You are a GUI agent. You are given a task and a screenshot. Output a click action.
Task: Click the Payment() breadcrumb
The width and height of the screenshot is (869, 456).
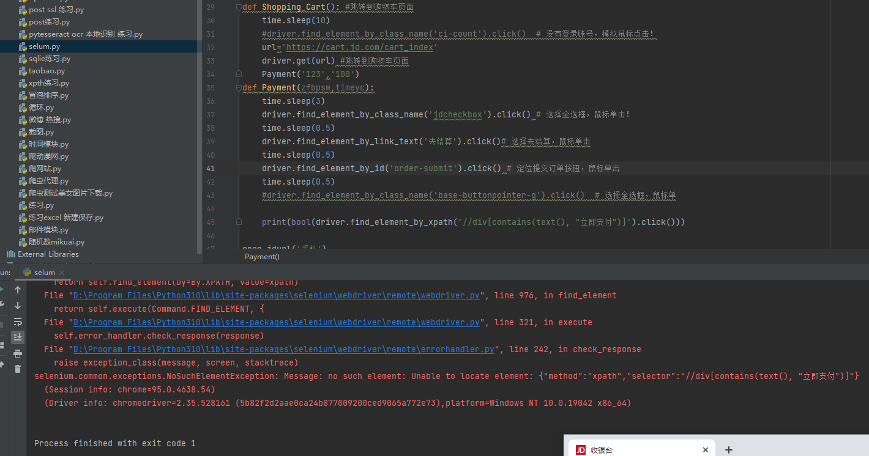pyautogui.click(x=262, y=257)
